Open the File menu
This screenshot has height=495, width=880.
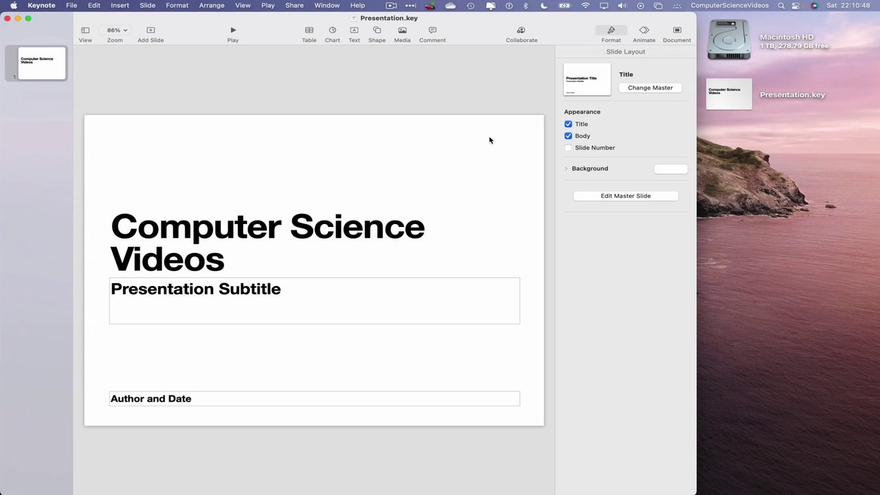(x=71, y=5)
